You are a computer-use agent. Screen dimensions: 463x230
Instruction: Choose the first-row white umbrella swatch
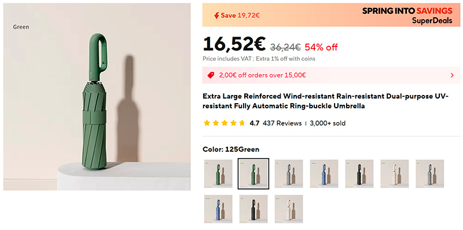[395, 174]
